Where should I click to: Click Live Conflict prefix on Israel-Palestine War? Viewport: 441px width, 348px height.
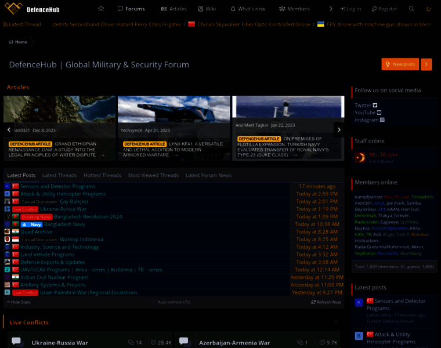click(x=25, y=293)
